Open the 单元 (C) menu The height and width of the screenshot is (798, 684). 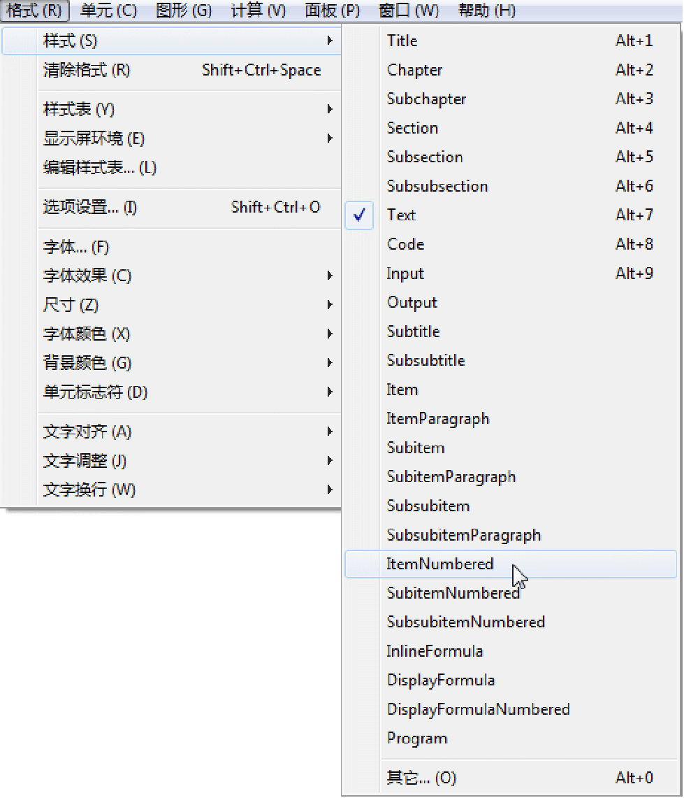point(108,10)
